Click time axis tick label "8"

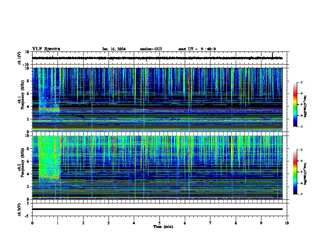pos(236,223)
